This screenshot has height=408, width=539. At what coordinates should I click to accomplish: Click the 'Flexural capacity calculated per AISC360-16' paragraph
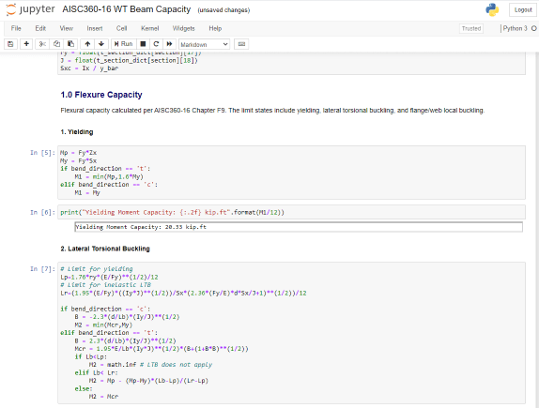click(272, 111)
